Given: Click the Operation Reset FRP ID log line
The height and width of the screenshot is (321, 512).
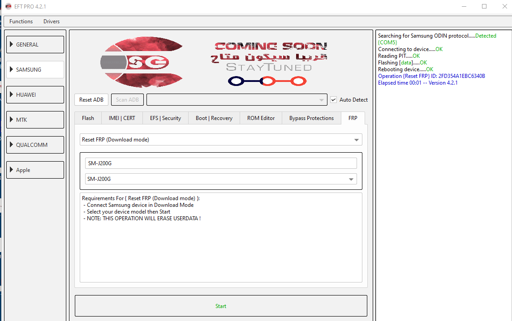Looking at the screenshot, I should coord(431,76).
